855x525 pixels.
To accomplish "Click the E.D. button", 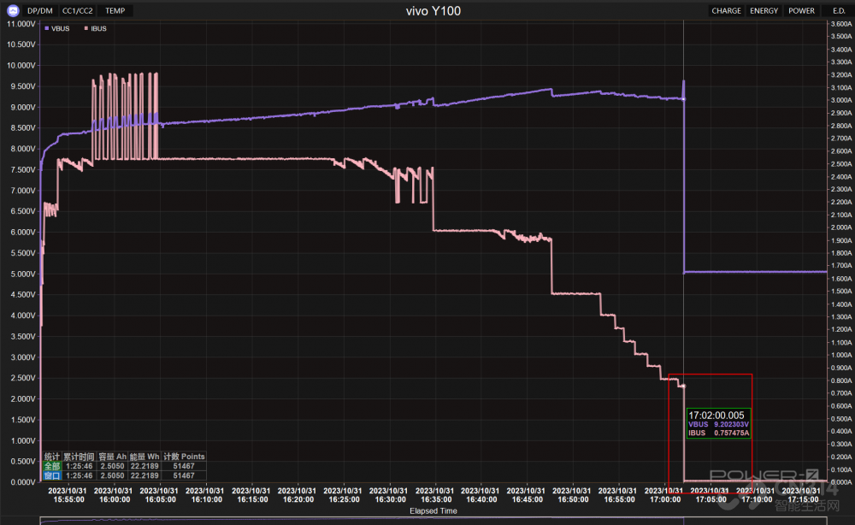I will [x=839, y=10].
